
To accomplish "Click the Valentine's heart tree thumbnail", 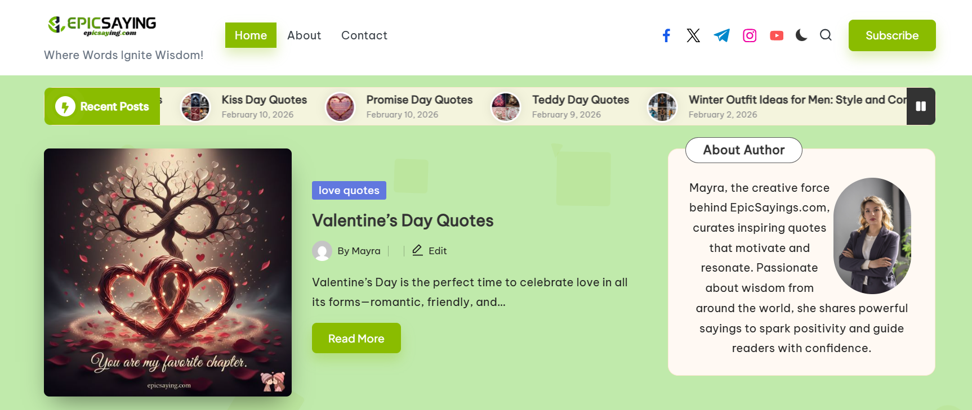I will coord(168,272).
